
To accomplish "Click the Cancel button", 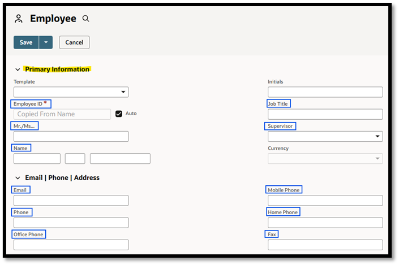I will tap(74, 42).
